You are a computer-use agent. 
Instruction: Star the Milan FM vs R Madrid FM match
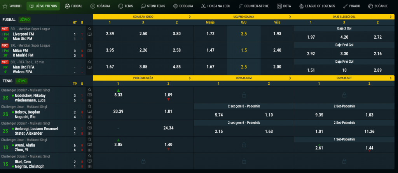tap(90, 45)
